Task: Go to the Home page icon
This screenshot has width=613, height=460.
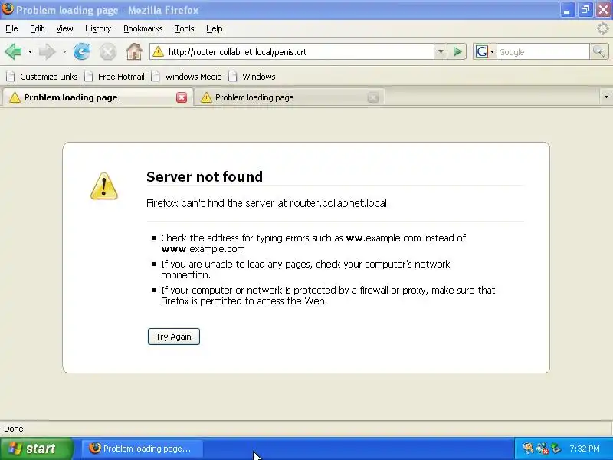Action: [133, 51]
